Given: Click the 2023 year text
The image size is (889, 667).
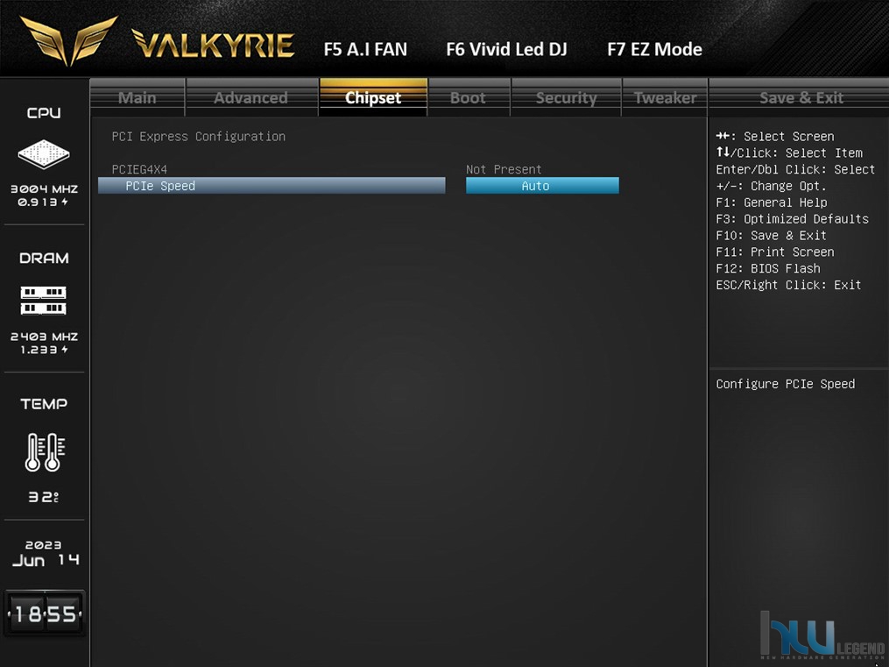Looking at the screenshot, I should point(44,545).
